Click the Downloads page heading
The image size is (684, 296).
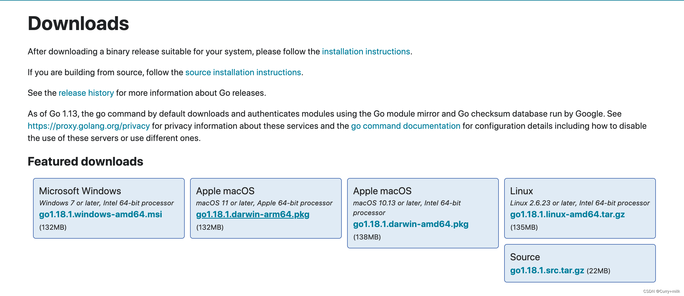click(x=78, y=24)
